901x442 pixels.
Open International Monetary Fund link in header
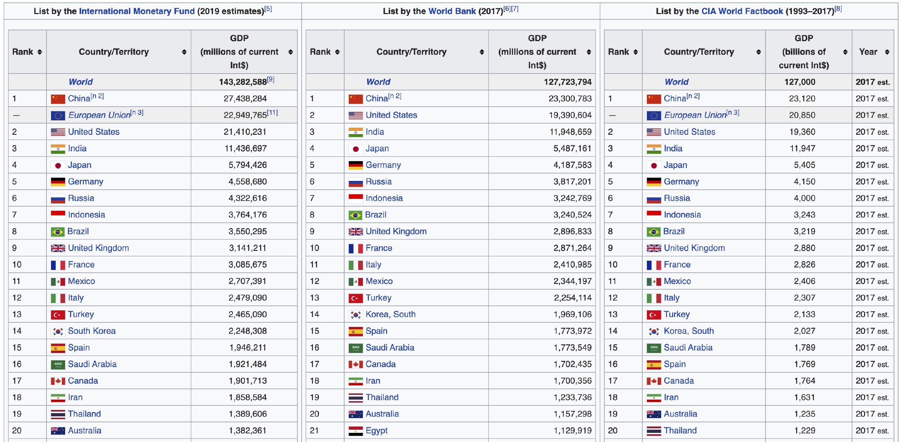pyautogui.click(x=137, y=11)
